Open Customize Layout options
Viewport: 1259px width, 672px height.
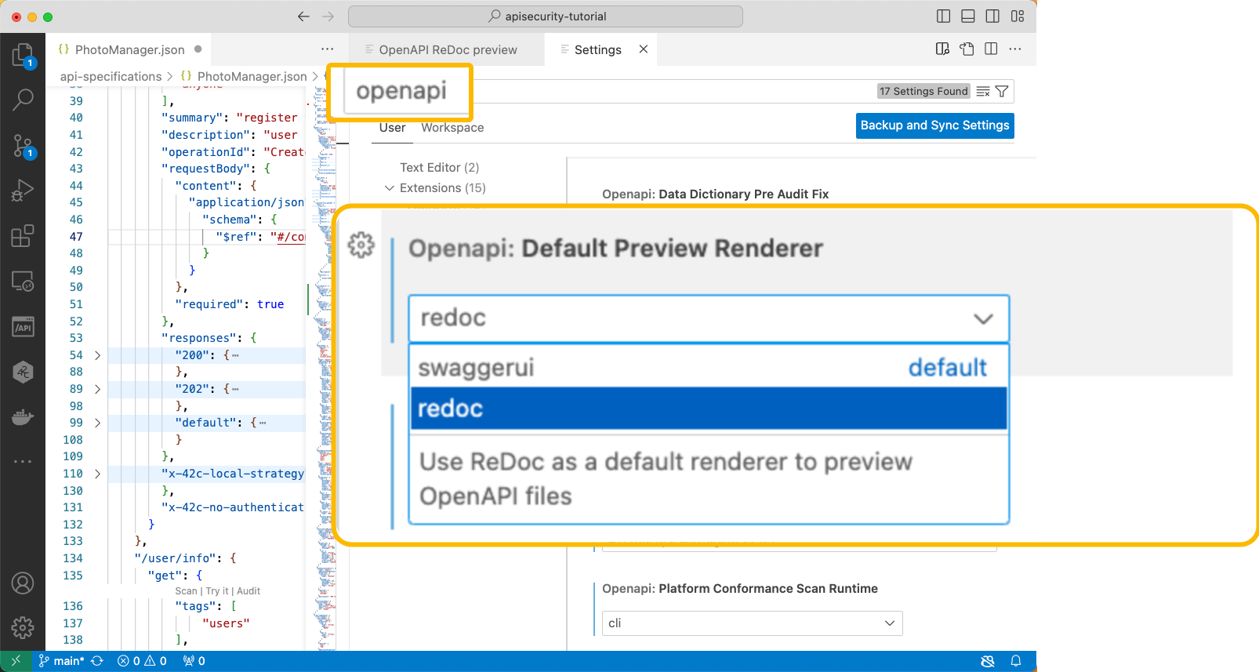[1018, 16]
